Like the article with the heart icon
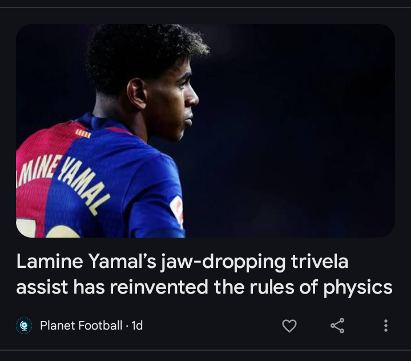The image size is (411, 361). click(289, 326)
